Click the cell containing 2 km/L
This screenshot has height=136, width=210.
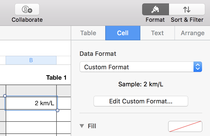click(x=31, y=103)
